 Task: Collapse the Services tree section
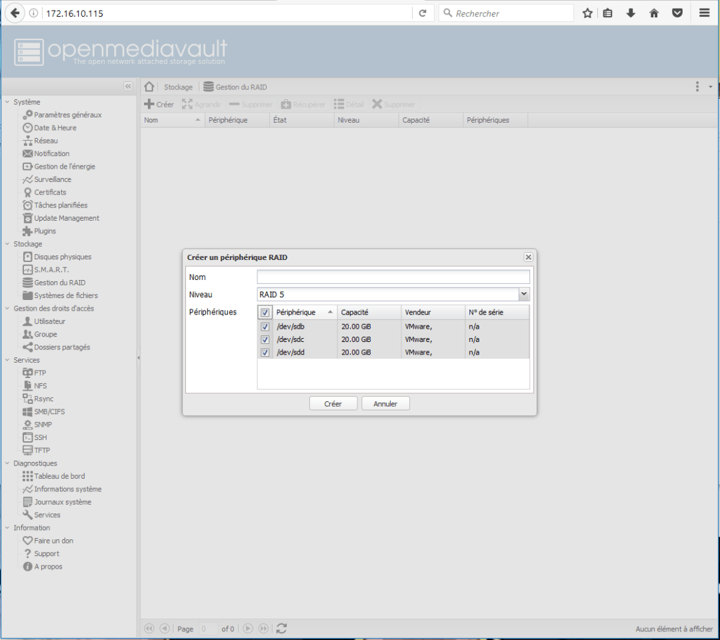pyautogui.click(x=7, y=361)
